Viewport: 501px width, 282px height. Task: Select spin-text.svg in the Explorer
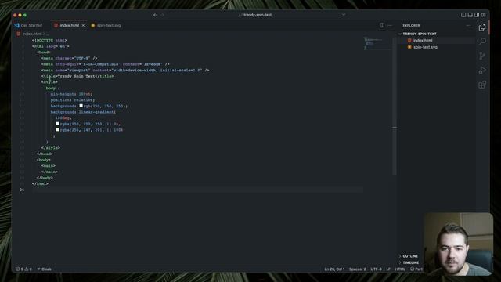(425, 47)
